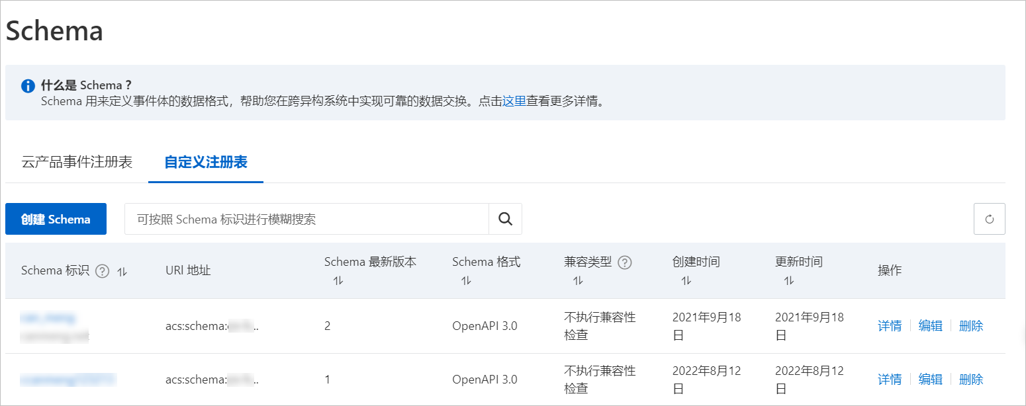Show help for the Schema 标识 column
Screen dimensions: 1026x406
tap(102, 271)
